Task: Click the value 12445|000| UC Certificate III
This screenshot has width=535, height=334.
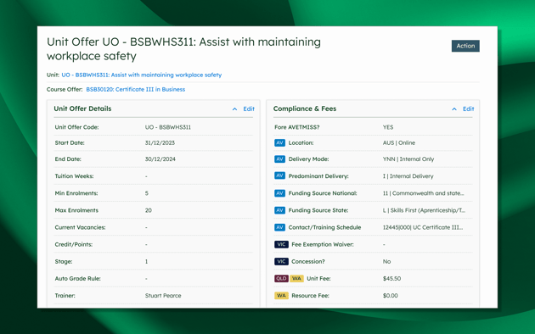Action: pos(423,227)
